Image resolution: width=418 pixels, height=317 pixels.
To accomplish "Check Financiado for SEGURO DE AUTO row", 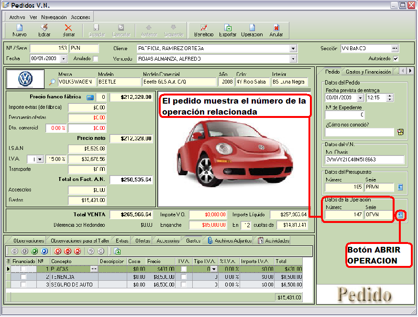I will 23,285.
